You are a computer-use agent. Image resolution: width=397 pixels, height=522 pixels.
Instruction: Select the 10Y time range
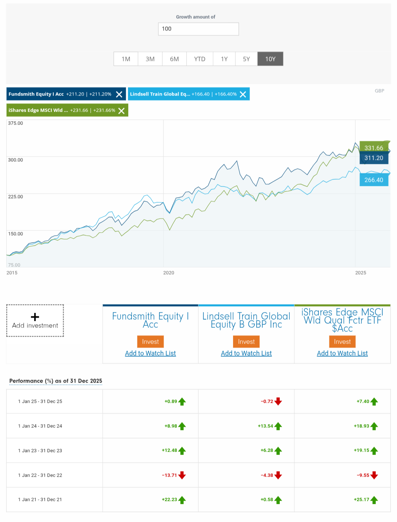[270, 59]
